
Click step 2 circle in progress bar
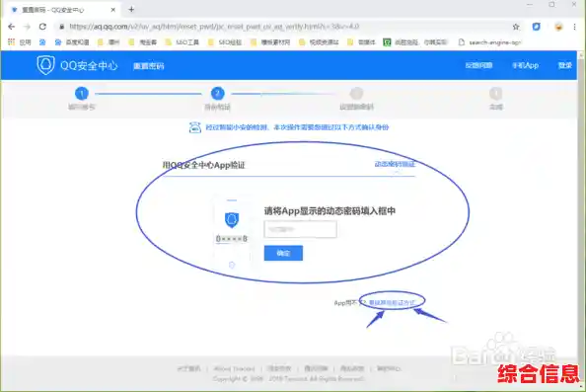coord(217,93)
